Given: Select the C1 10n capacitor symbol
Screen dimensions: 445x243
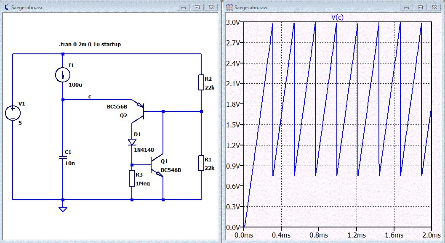Looking at the screenshot, I should (63, 157).
